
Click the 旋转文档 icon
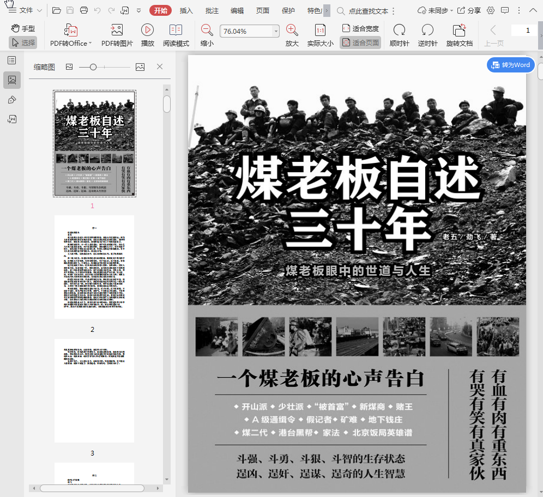(x=459, y=30)
